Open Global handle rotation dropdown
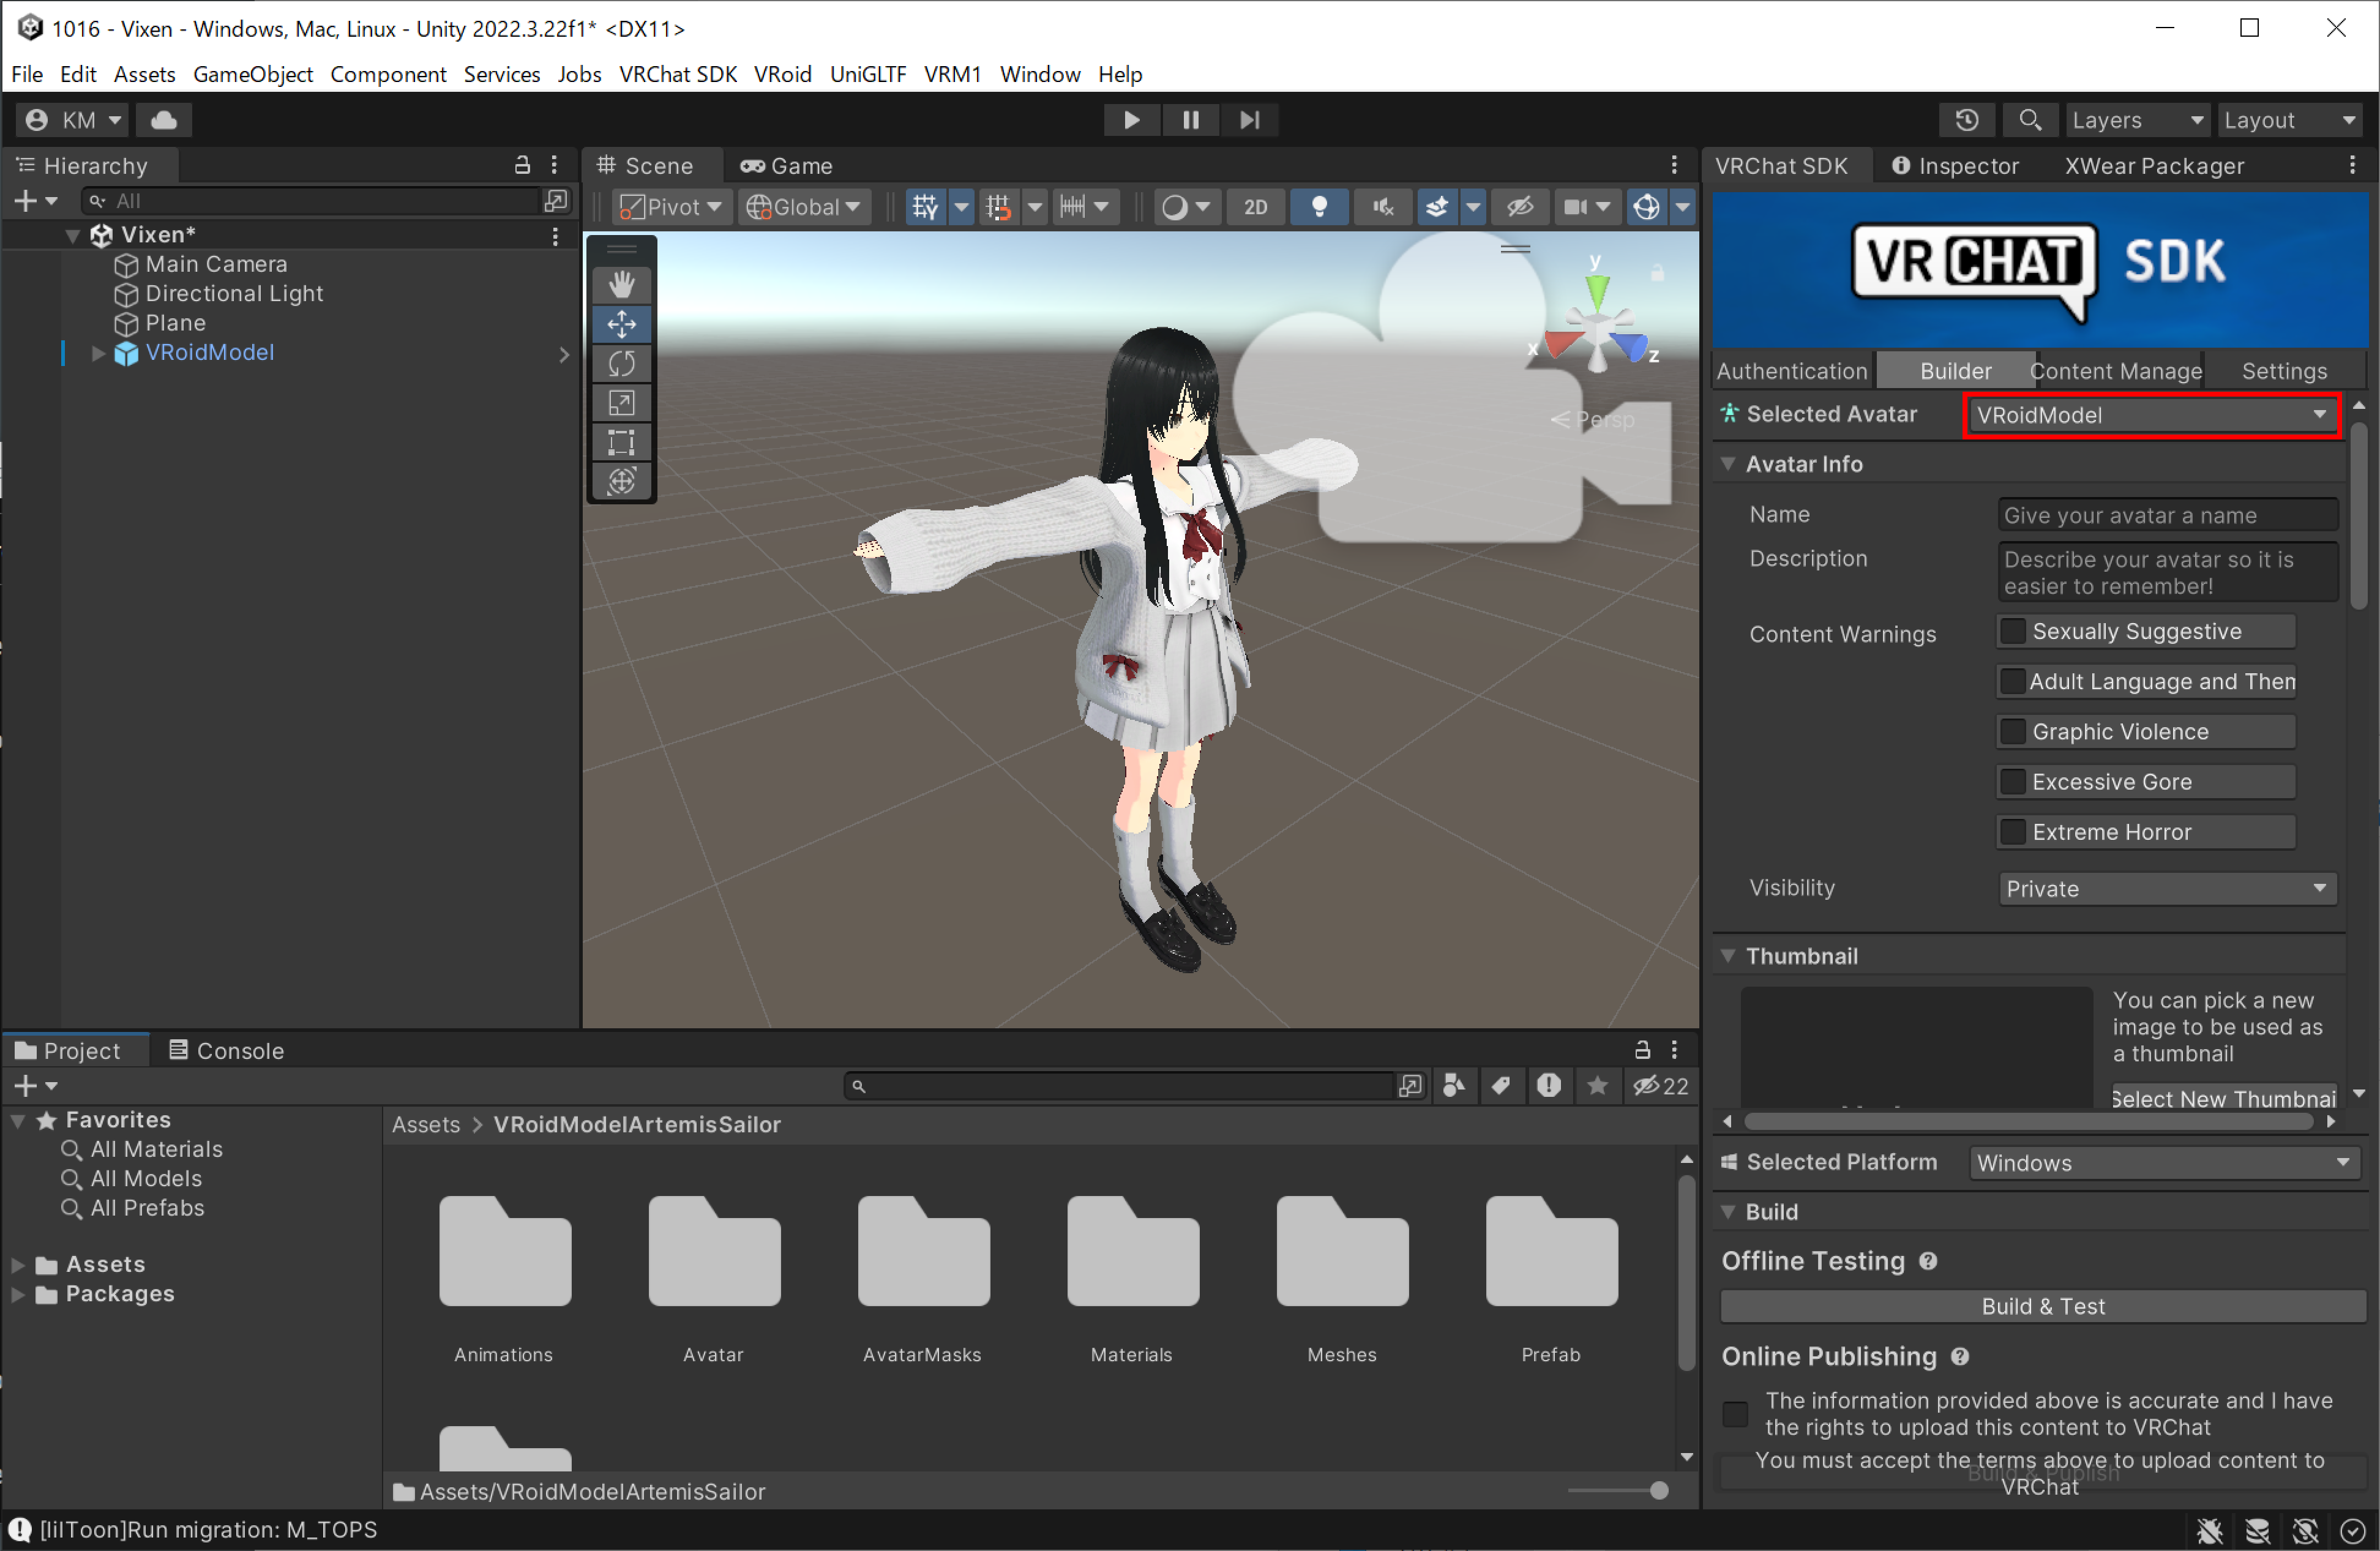2380x1551 pixels. [804, 207]
